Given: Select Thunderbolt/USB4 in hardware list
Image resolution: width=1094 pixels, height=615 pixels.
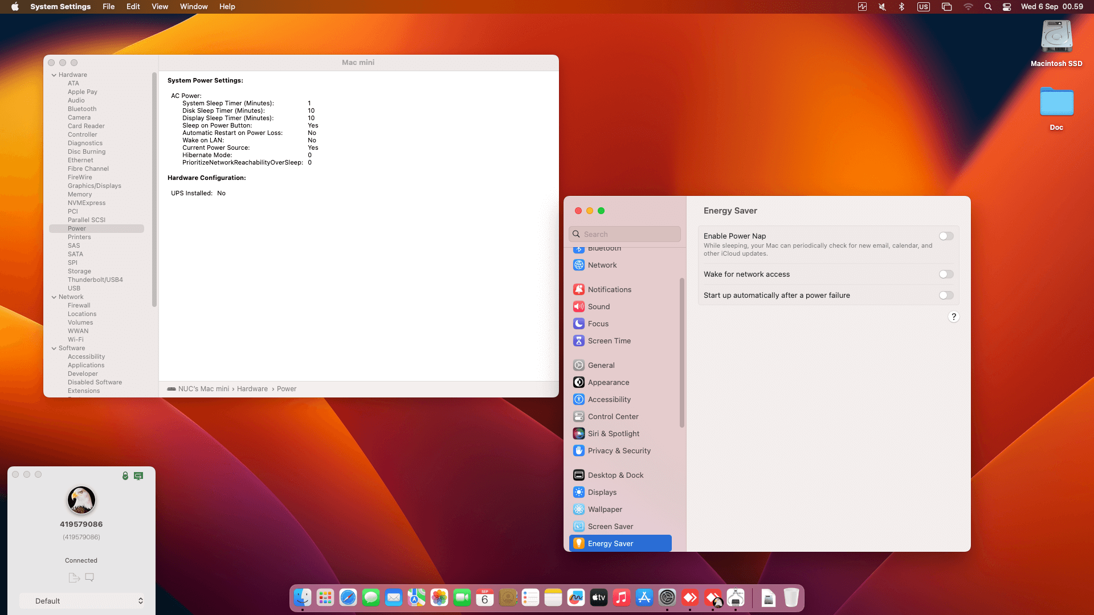Looking at the screenshot, I should click(x=95, y=280).
